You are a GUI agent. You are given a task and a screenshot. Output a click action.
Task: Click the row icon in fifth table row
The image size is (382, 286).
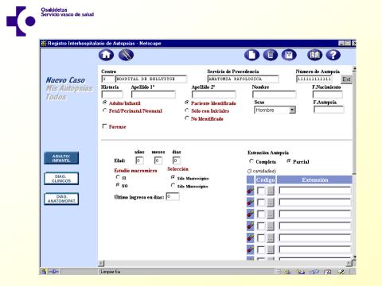(250, 238)
